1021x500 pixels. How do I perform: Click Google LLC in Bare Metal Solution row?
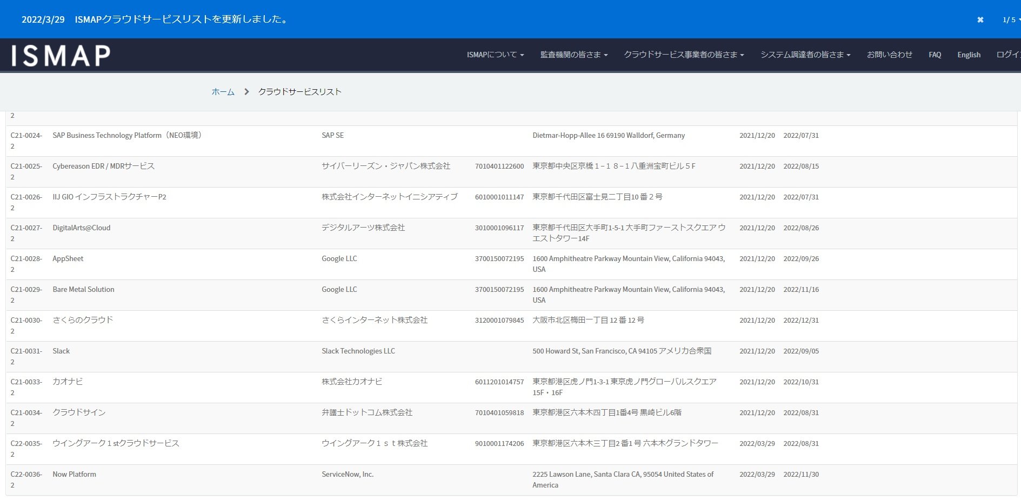(339, 289)
